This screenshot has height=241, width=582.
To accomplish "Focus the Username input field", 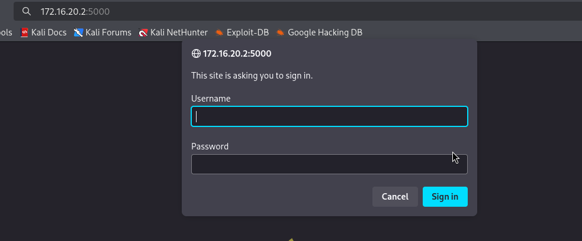I will pos(329,116).
